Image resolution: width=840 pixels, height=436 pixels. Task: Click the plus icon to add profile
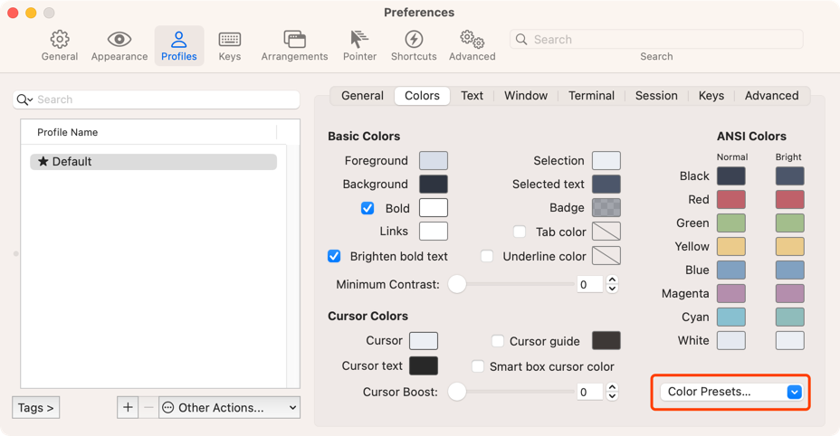(128, 408)
